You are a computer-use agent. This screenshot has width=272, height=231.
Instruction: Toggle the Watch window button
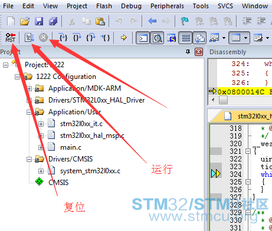tap(214, 38)
